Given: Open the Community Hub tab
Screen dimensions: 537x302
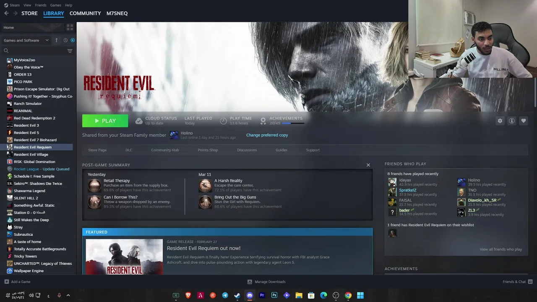Looking at the screenshot, I should click(165, 150).
